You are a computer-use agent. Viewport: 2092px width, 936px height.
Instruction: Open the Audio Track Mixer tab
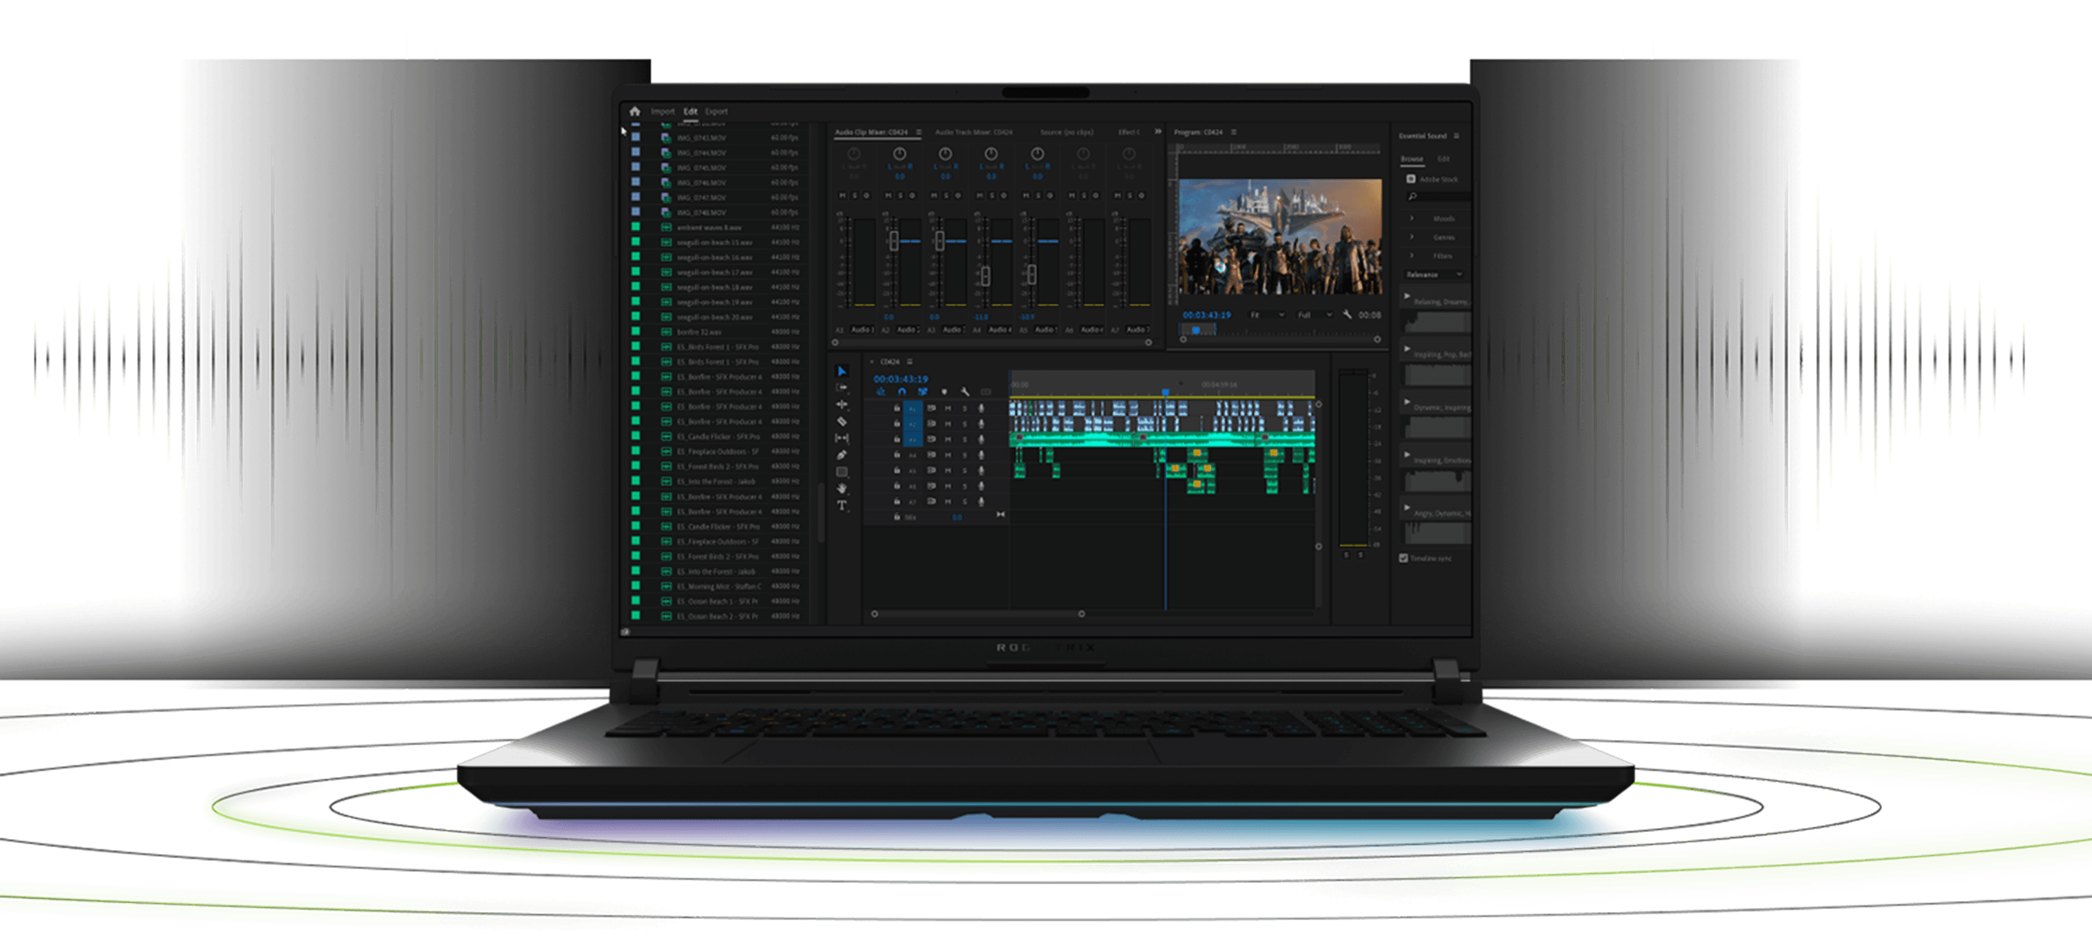[x=973, y=131]
